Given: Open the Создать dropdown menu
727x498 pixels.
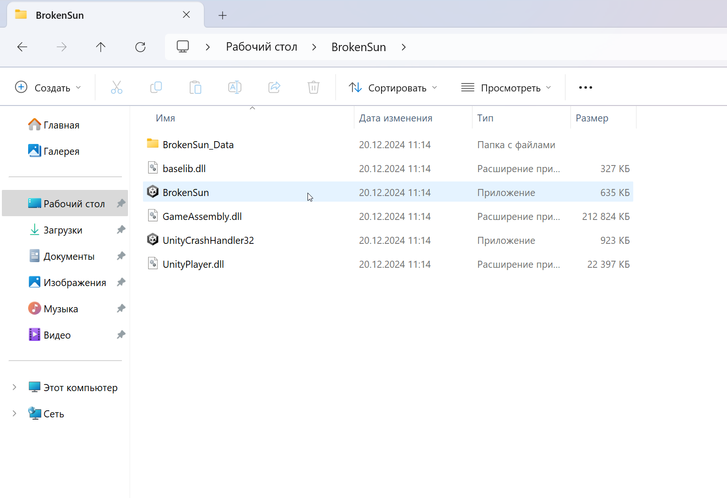Looking at the screenshot, I should coord(48,88).
